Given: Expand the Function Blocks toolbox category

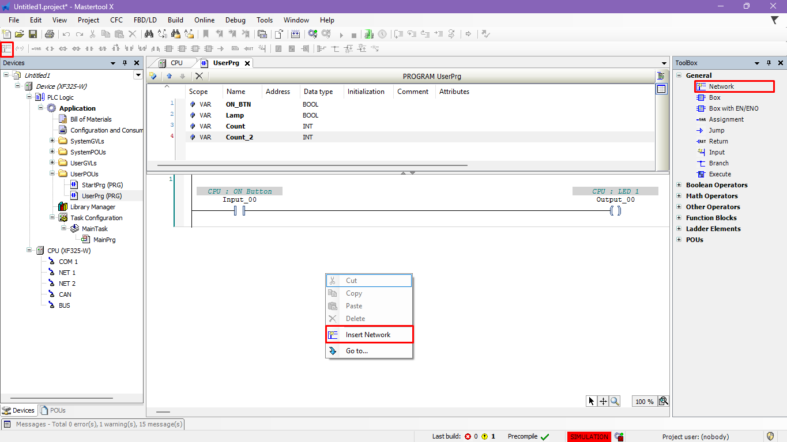Looking at the screenshot, I should [x=679, y=218].
